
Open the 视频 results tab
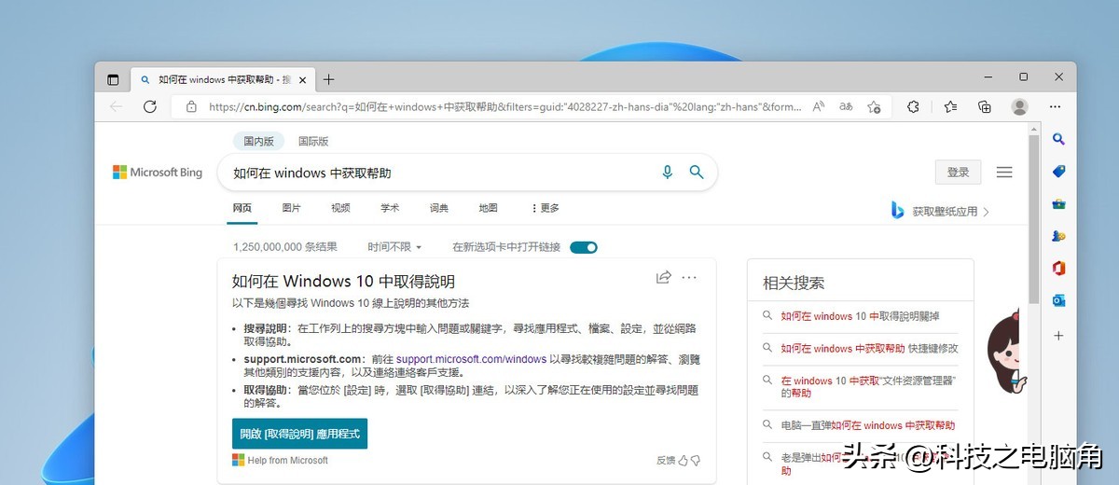pyautogui.click(x=340, y=208)
